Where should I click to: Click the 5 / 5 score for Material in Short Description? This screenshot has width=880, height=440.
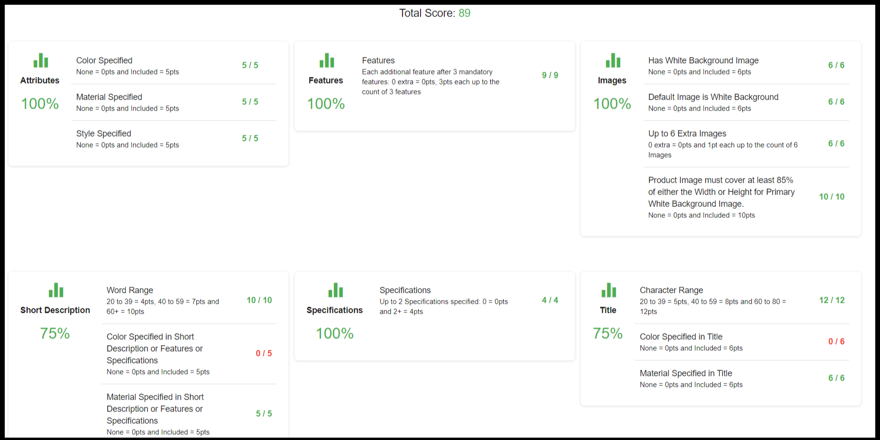point(264,413)
